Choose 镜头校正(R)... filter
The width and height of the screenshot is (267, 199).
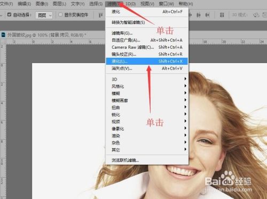[147, 54]
